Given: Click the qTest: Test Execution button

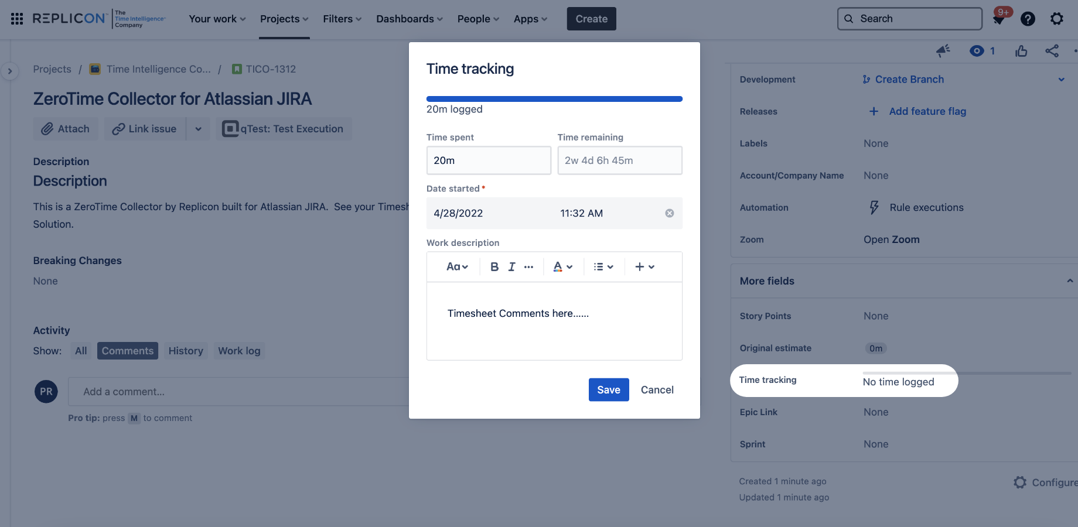Looking at the screenshot, I should click(x=284, y=129).
